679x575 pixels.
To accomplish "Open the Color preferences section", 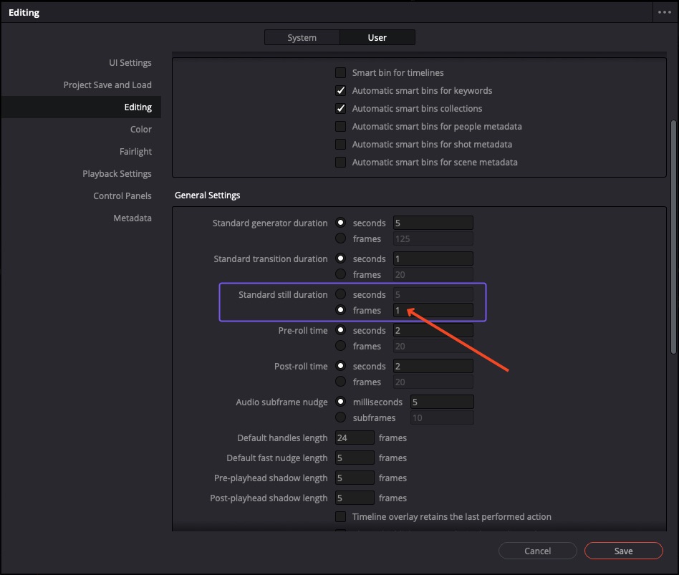I will point(140,130).
